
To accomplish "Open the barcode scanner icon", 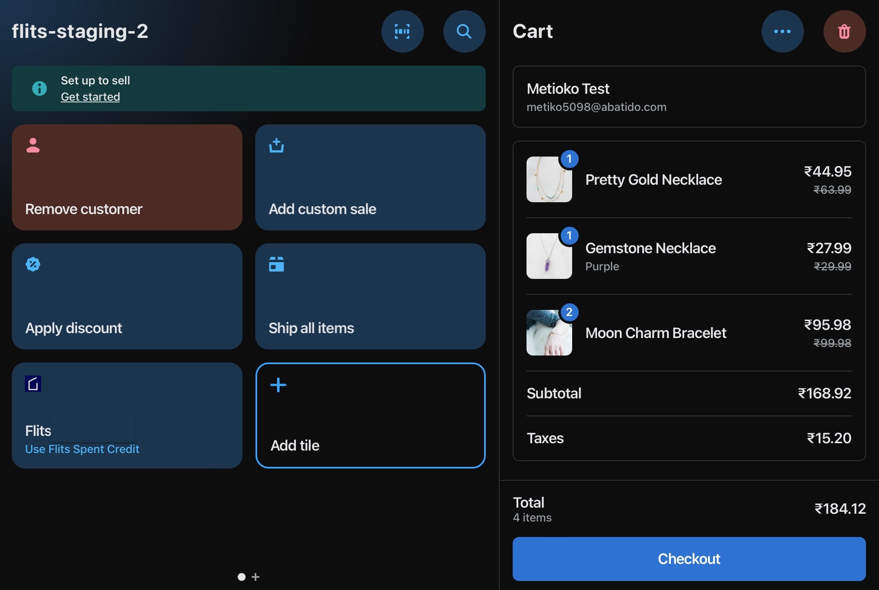I will pos(402,31).
